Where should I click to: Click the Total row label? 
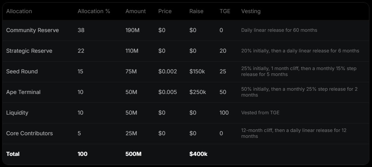point(13,154)
